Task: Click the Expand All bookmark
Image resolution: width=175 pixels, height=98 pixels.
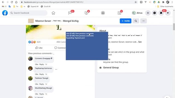Action: (33, 7)
